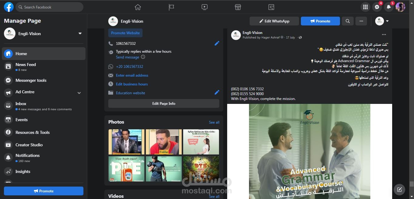Click Edit business hours link
The width and height of the screenshot is (414, 199).
click(x=132, y=84)
